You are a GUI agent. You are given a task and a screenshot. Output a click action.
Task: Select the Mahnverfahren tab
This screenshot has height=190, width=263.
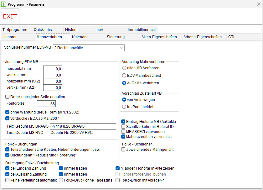click(53, 37)
